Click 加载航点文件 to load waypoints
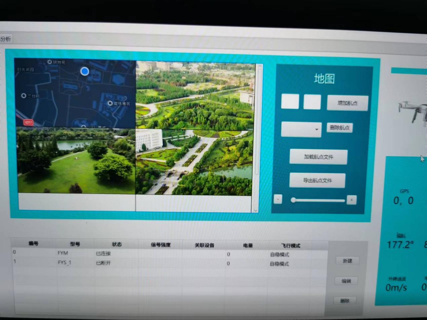This screenshot has width=427, height=320. (x=318, y=157)
